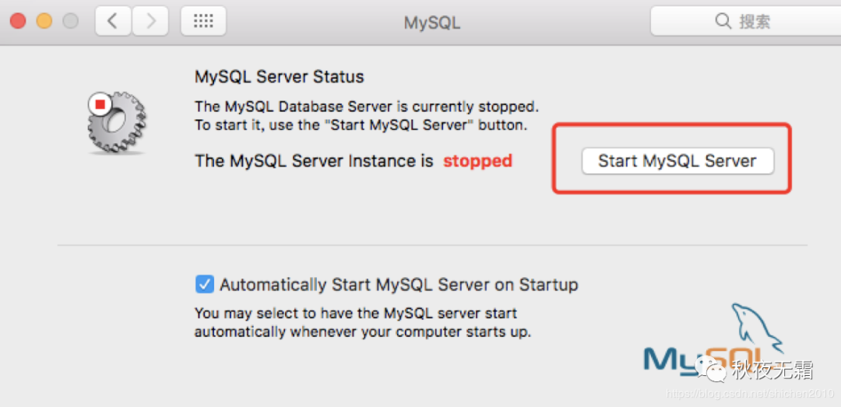841x407 pixels.
Task: Click the gray zoom window button
Action: coord(71,21)
